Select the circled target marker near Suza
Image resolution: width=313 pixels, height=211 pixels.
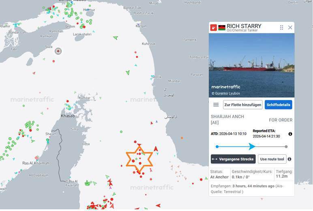tap(58, 51)
